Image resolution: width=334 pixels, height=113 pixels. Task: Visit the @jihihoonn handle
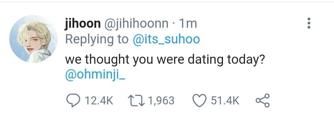(136, 23)
